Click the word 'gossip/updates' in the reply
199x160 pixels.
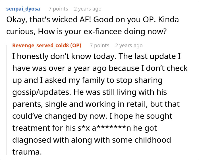(x=42, y=92)
